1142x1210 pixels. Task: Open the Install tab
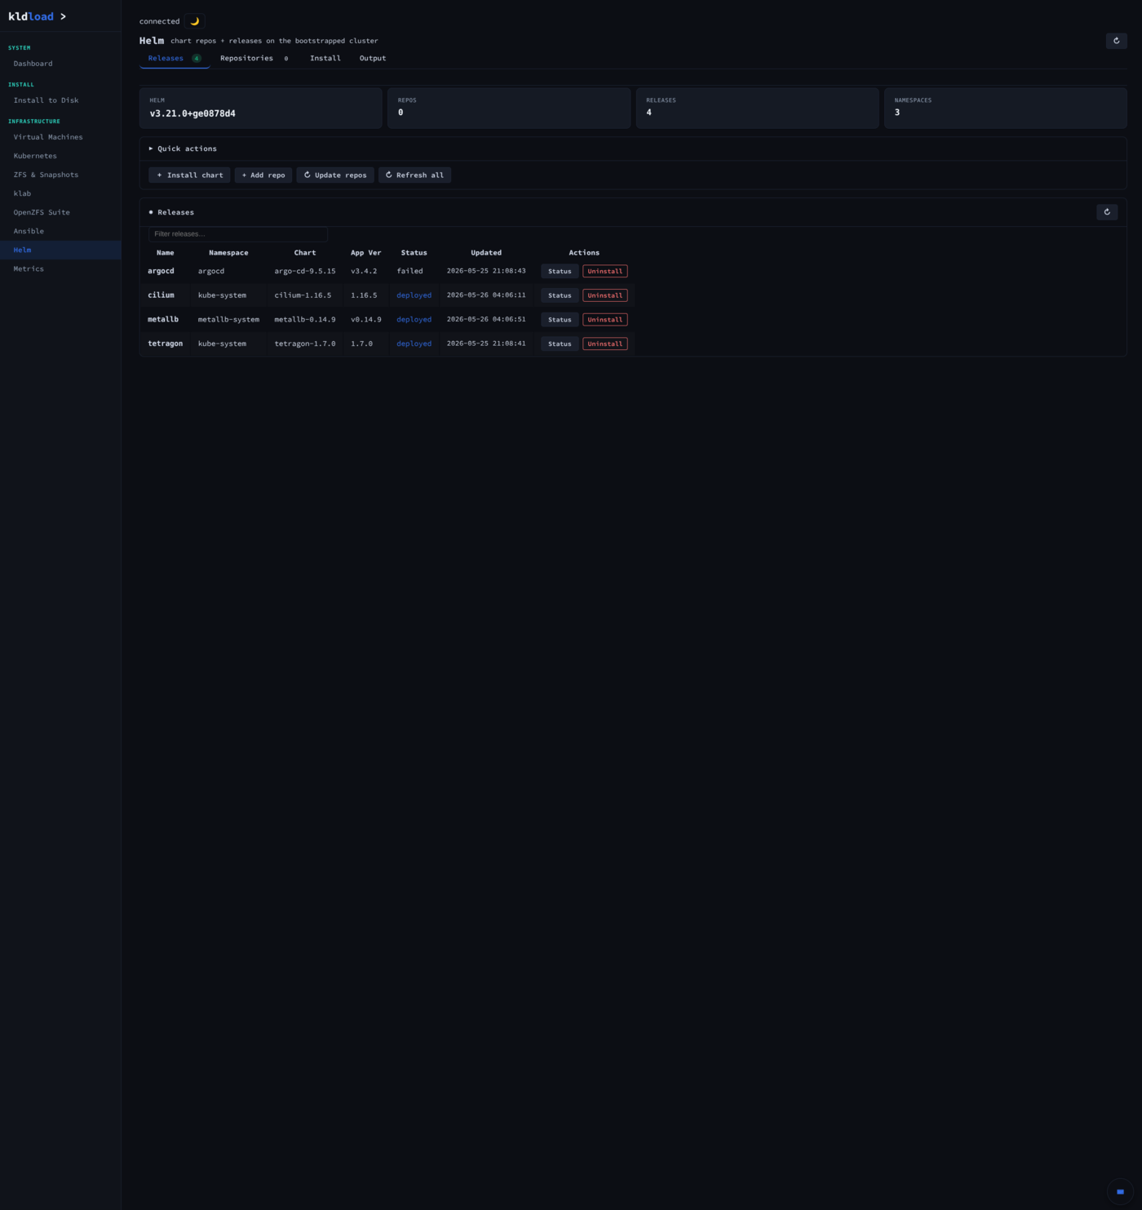coord(325,59)
